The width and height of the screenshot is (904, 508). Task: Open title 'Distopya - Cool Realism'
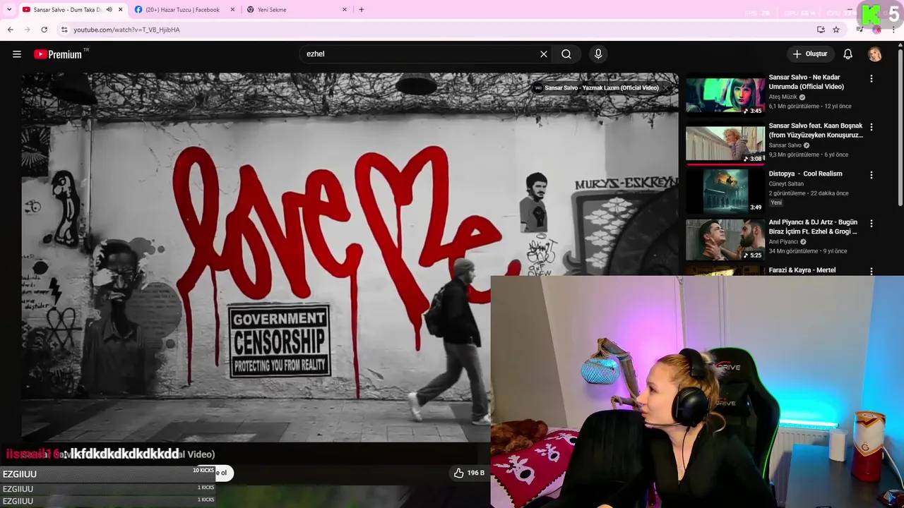click(805, 174)
